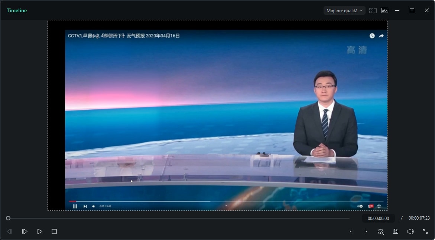This screenshot has height=240, width=435.
Task: Click the current timecode 00:00:00:00 field
Action: [378, 218]
